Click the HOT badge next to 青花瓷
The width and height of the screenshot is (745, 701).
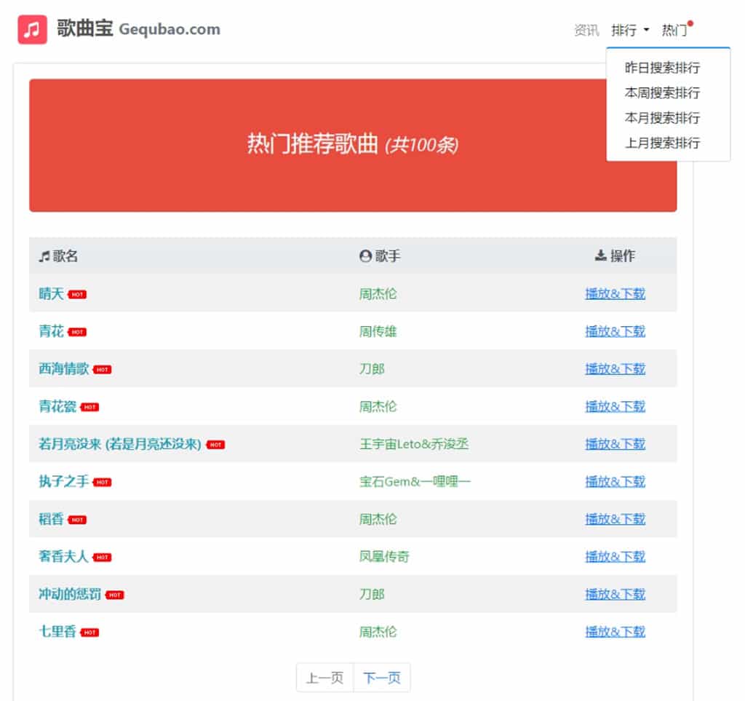point(89,408)
